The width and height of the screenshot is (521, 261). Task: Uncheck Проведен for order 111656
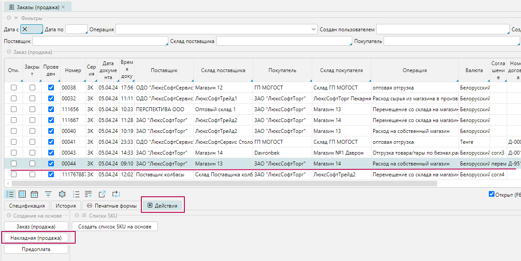pos(51,109)
